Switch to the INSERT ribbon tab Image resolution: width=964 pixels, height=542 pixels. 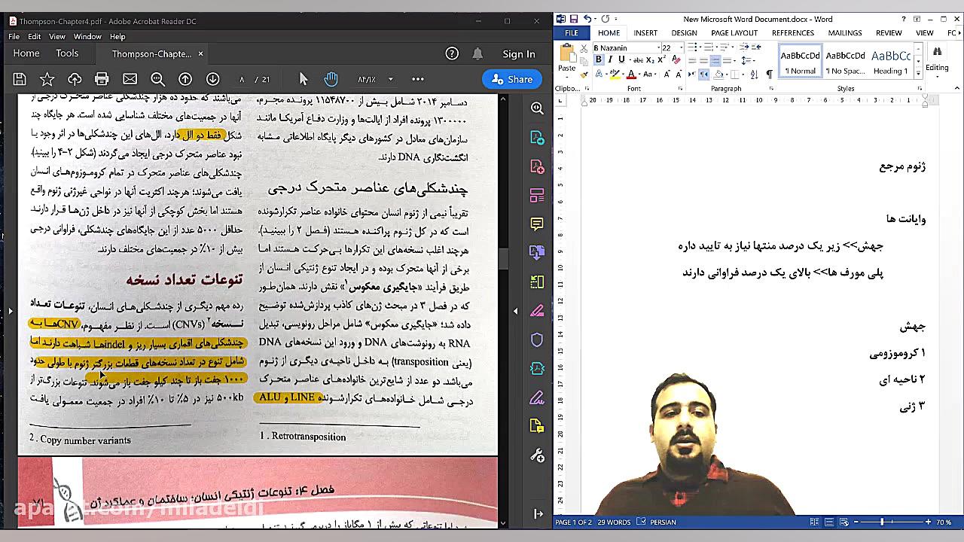[x=645, y=33]
